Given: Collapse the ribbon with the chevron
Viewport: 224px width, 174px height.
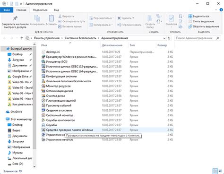Looking at the screenshot, I should pyautogui.click(x=216, y=10).
